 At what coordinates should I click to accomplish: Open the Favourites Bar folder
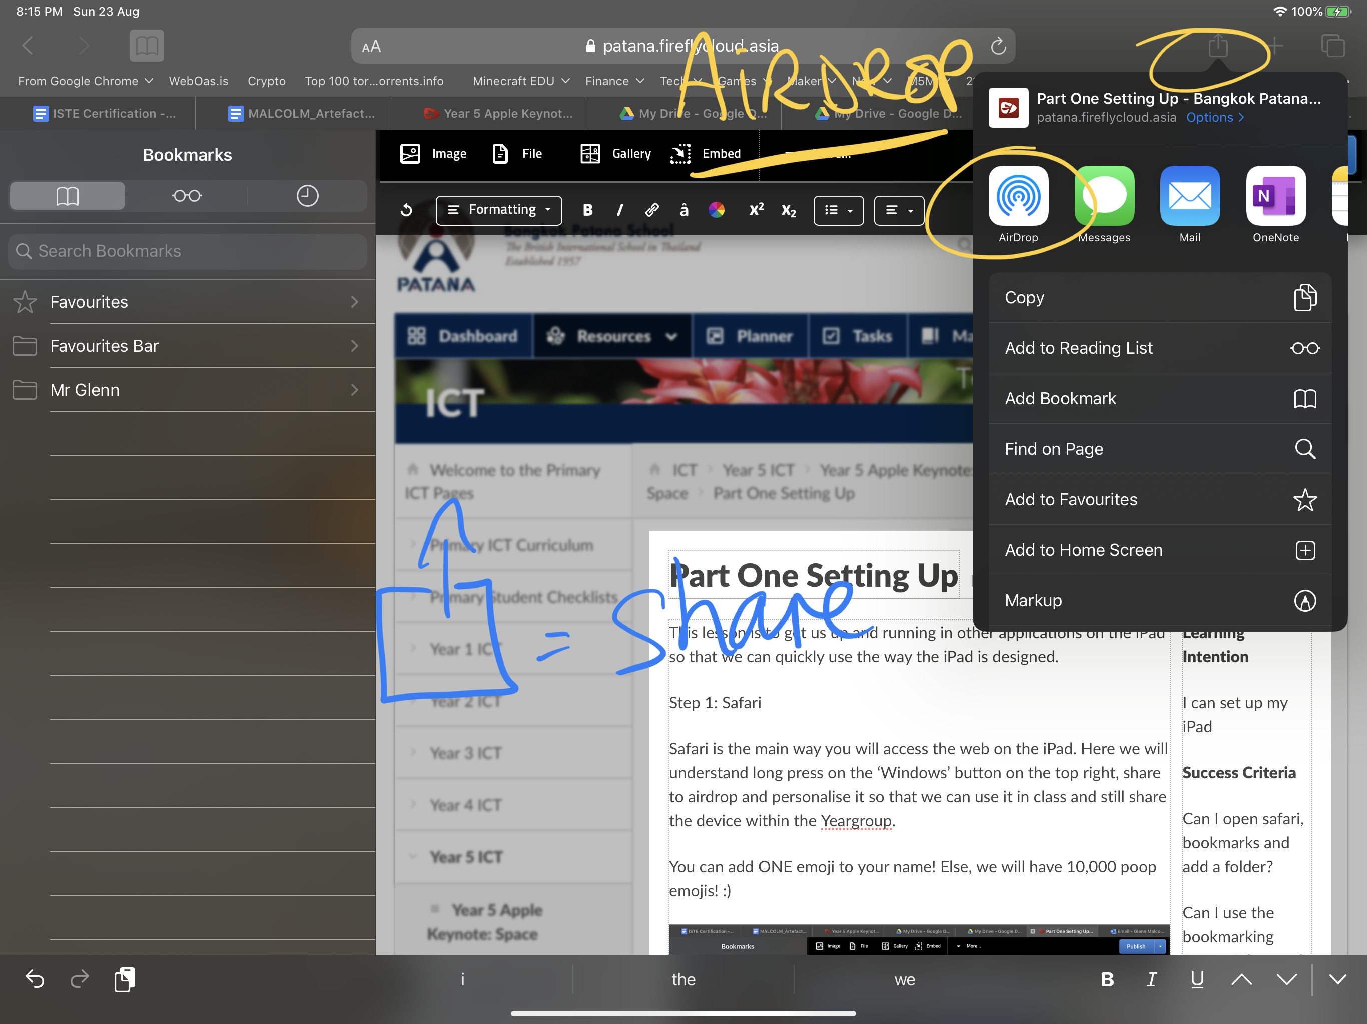(187, 346)
